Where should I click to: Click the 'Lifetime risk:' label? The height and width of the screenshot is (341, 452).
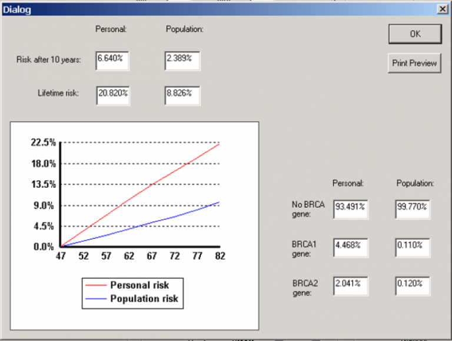[x=58, y=93]
